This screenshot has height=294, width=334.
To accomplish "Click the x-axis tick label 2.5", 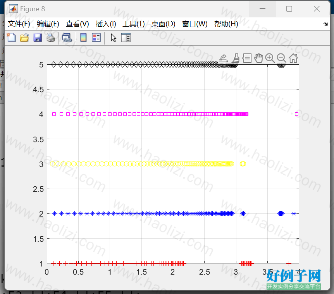I will (204, 272).
